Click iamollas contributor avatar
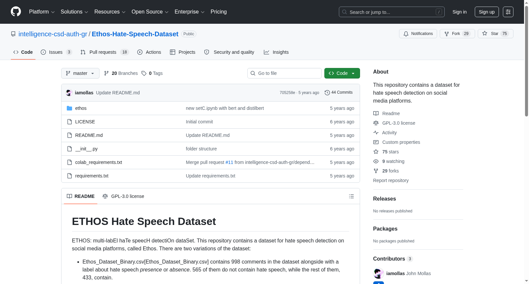 pyautogui.click(x=379, y=273)
